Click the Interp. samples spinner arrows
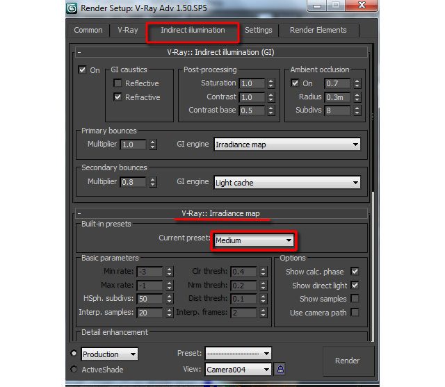This screenshot has height=387, width=445. (x=170, y=313)
